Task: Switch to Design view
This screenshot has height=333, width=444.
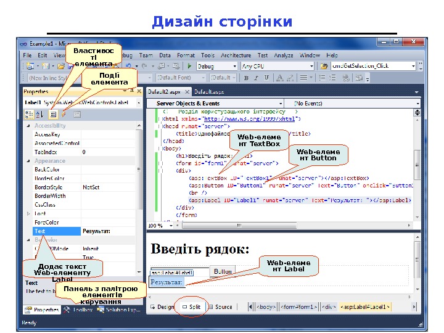Action: point(162,307)
